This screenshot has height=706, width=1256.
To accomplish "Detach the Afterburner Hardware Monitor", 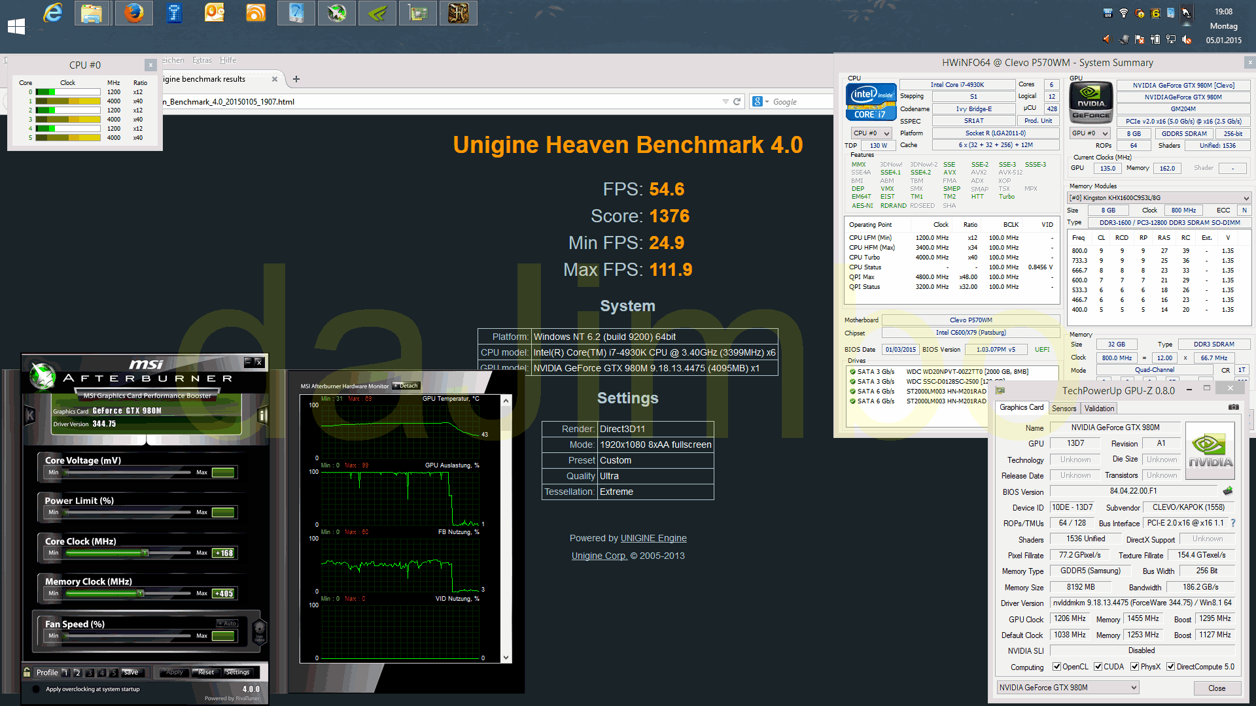I will [406, 386].
